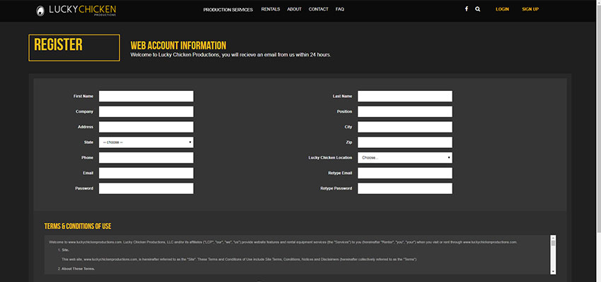The width and height of the screenshot is (601, 282).
Task: Click the Zip input field
Action: (404, 142)
